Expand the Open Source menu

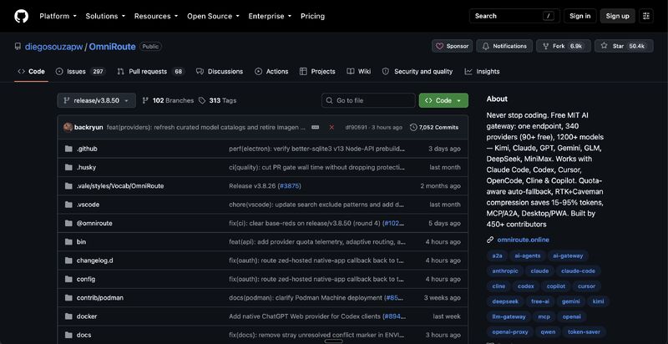coord(213,16)
